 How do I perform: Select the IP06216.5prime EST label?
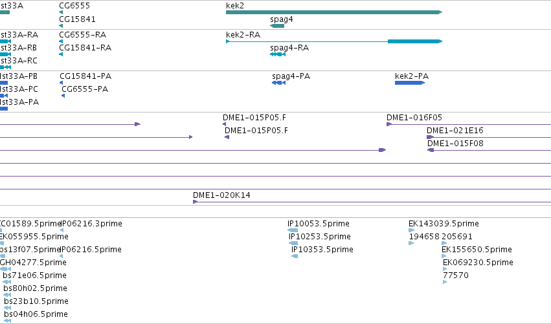pyautogui.click(x=91, y=250)
